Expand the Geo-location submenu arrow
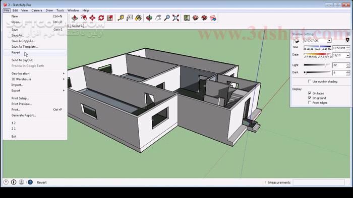The height and width of the screenshot is (198, 353). (64, 73)
